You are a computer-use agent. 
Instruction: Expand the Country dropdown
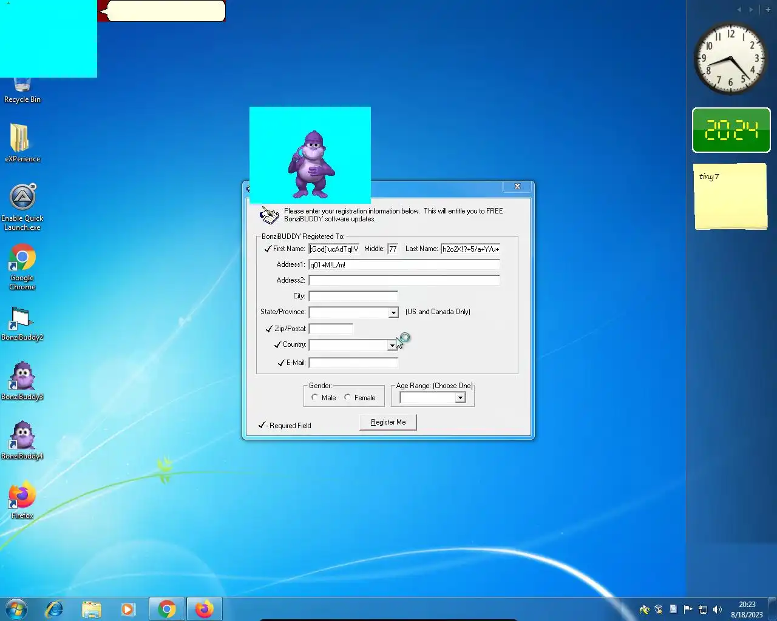coord(392,345)
